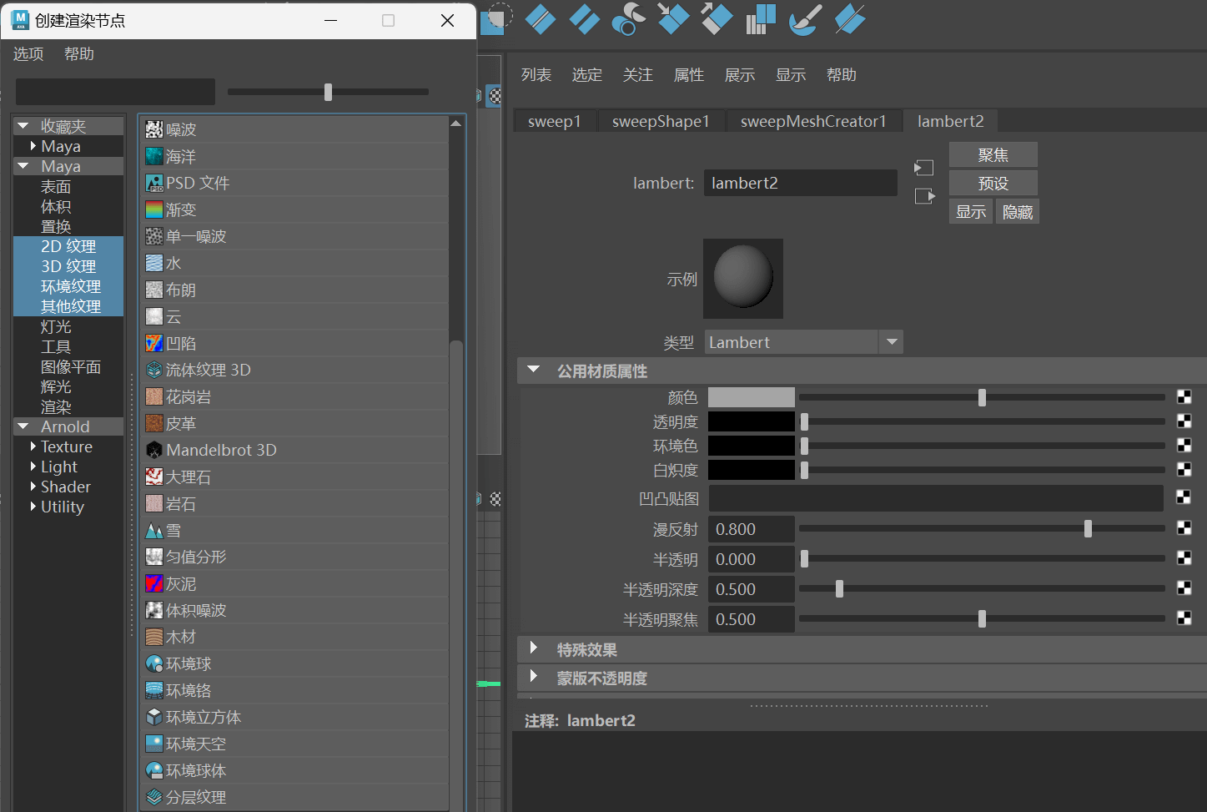This screenshot has width=1207, height=812.
Task: Expand the Arnold Utility category
Action: pyautogui.click(x=33, y=507)
